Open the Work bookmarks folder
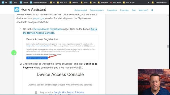Viewport: 170px width, 95px height. (x=84, y=2)
